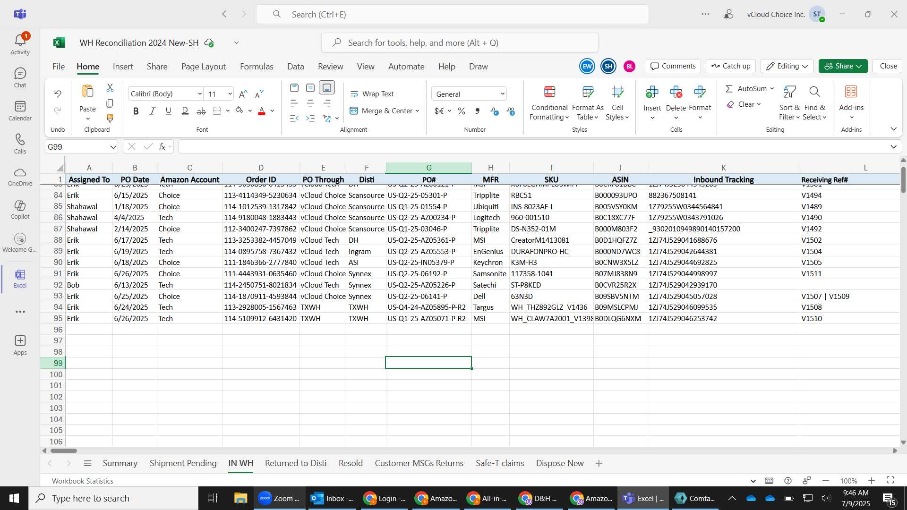Click the Delete cells icon
The height and width of the screenshot is (510, 907).
click(x=676, y=92)
